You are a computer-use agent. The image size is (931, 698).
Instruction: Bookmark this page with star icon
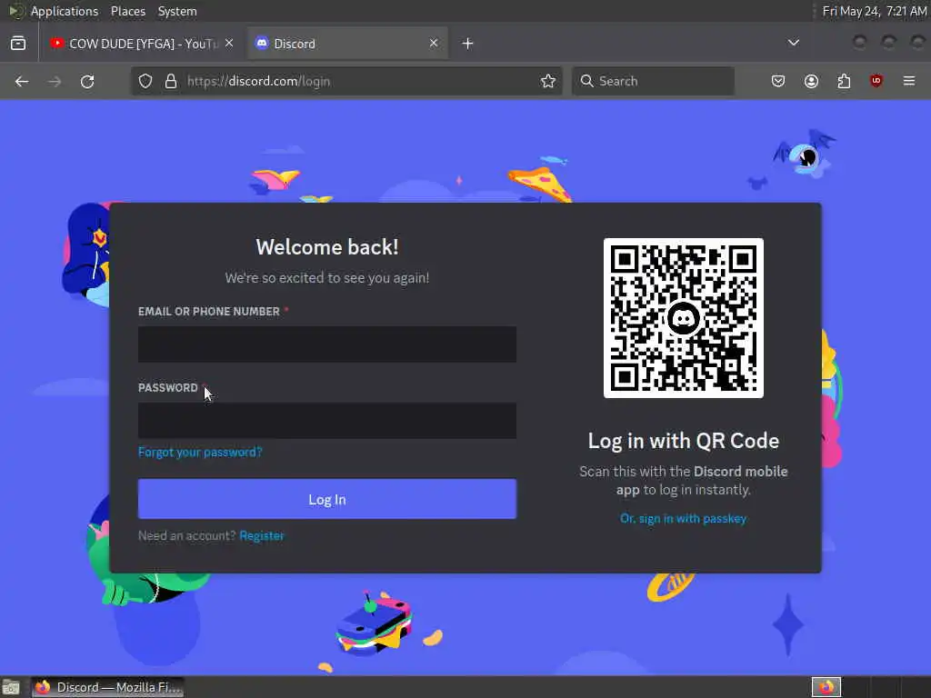pos(548,81)
